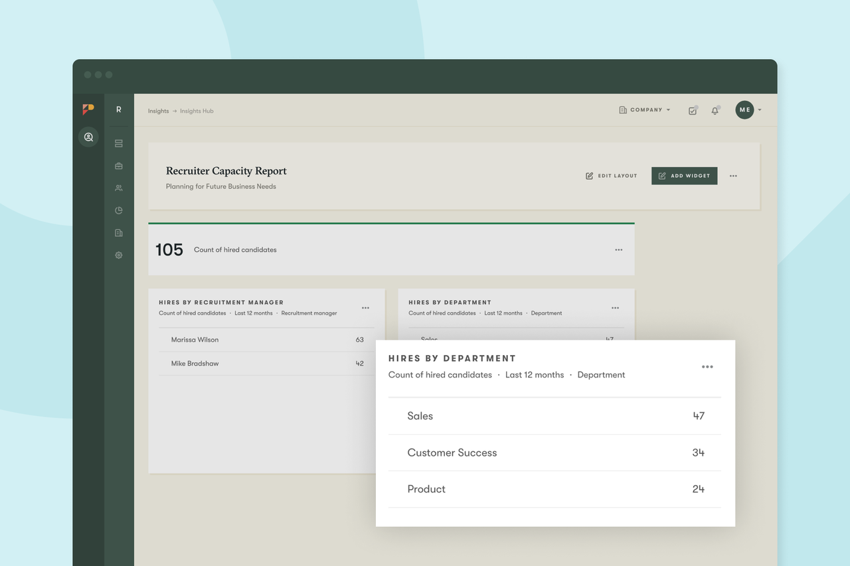
Task: Open candidate search with the magnifier icon
Action: (88, 137)
